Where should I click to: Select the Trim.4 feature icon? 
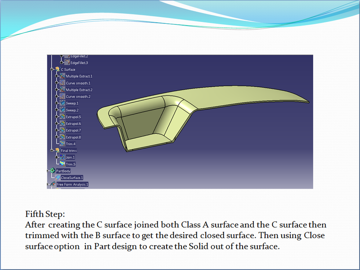(61, 143)
